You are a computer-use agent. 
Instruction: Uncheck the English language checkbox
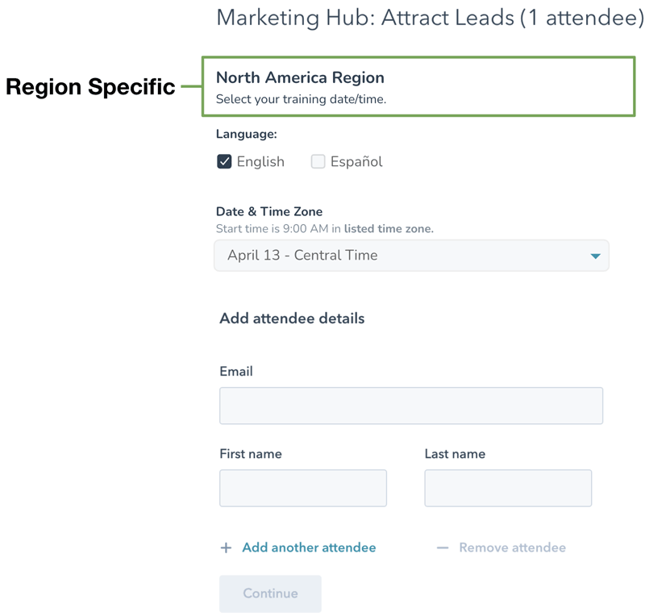click(x=224, y=161)
